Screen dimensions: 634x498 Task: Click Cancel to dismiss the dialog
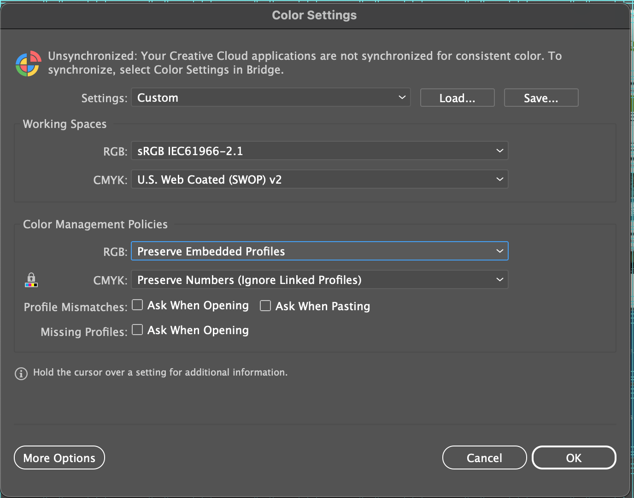point(484,457)
